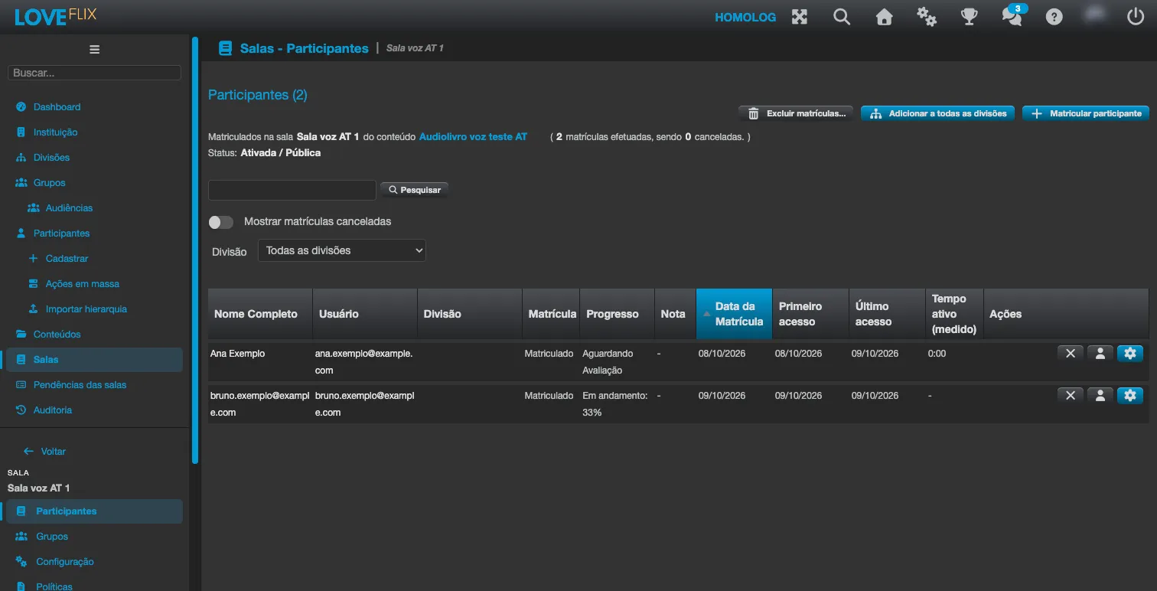
Task: Click Matricular participante button
Action: [1086, 113]
